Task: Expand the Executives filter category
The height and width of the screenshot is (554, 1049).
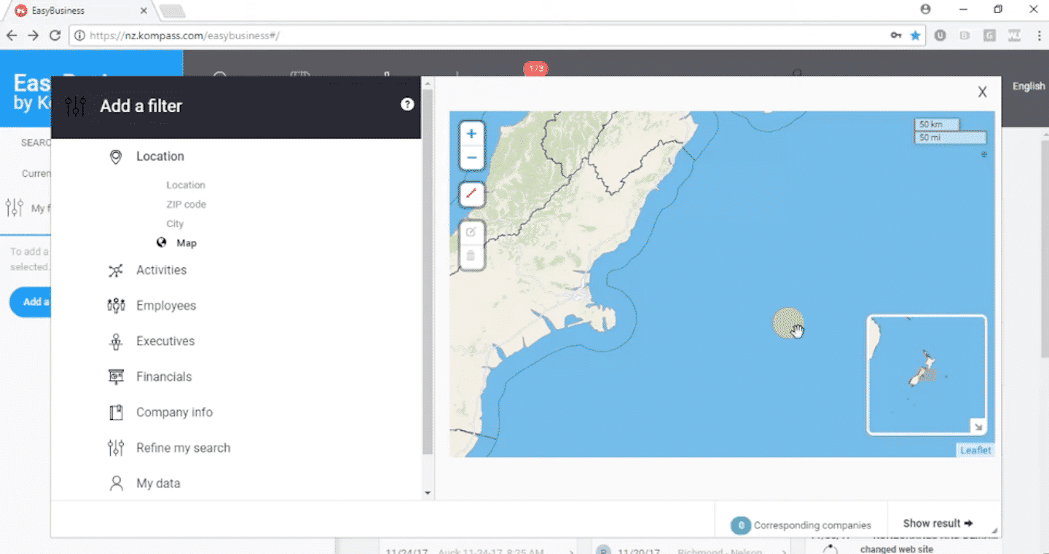Action: (x=165, y=341)
